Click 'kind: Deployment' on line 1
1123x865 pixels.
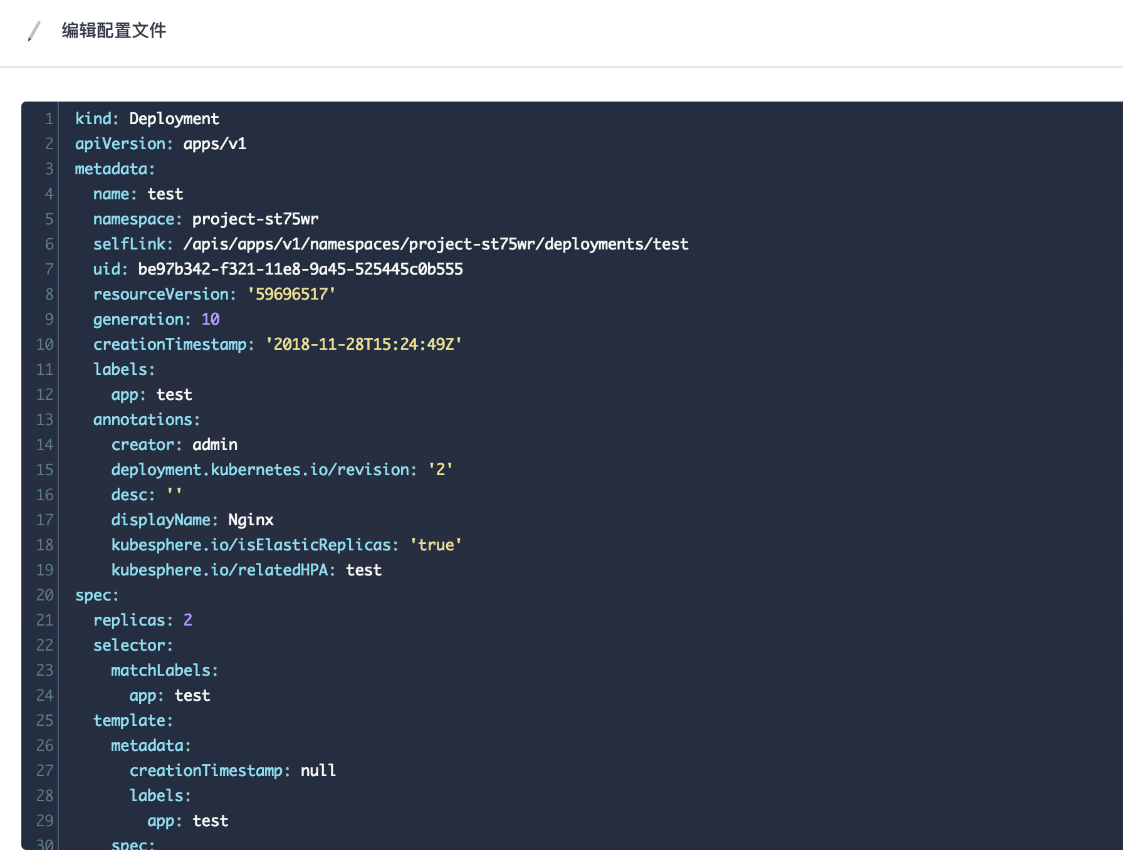click(x=147, y=118)
